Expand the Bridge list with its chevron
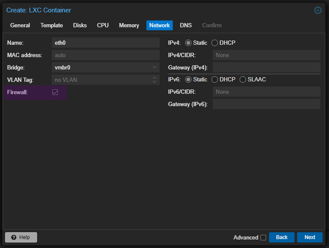The height and width of the screenshot is (248, 329). [154, 67]
